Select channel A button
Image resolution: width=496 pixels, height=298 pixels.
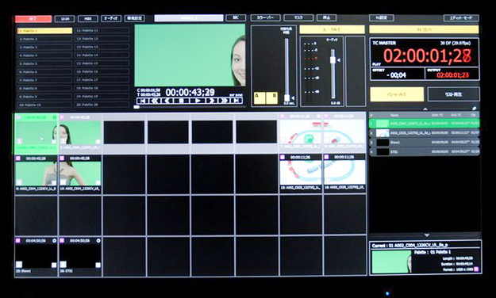click(260, 98)
